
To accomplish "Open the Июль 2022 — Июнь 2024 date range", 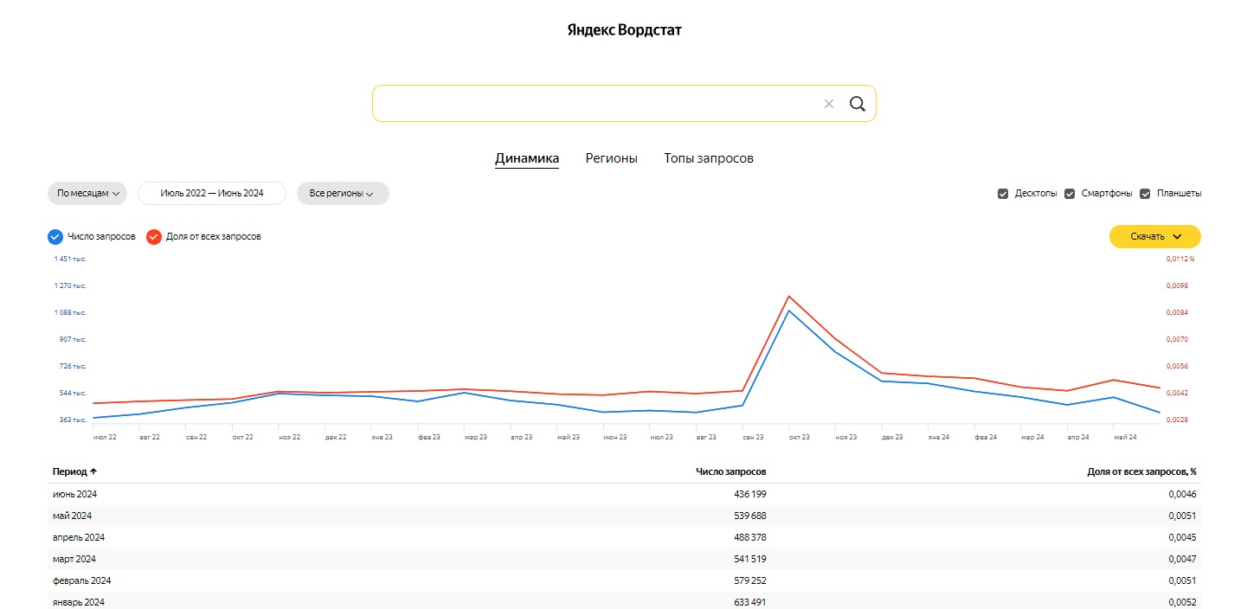I will [212, 194].
